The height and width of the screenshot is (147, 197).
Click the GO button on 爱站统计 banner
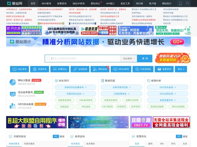[x=177, y=41]
